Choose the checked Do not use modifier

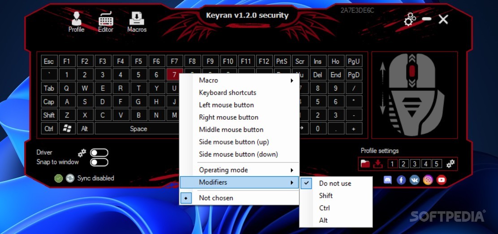(336, 183)
